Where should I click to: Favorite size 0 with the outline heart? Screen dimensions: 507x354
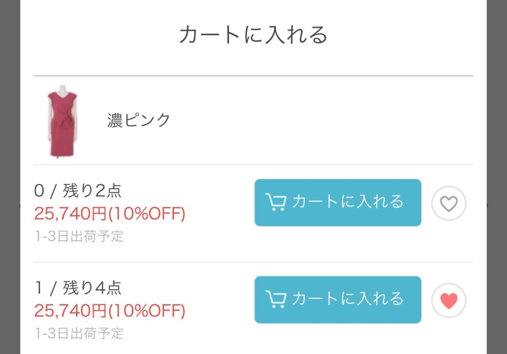(449, 204)
